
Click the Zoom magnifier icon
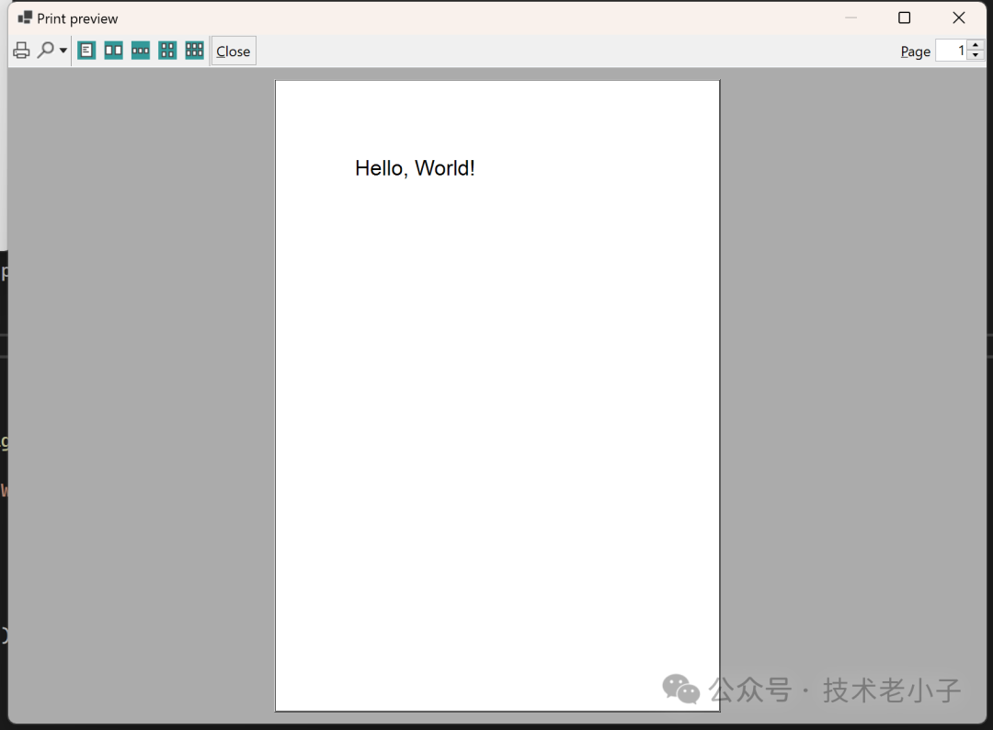point(46,50)
